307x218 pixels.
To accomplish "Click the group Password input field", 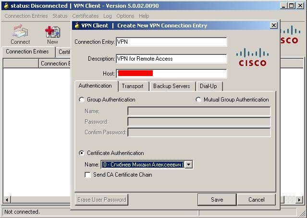I will [199, 122].
